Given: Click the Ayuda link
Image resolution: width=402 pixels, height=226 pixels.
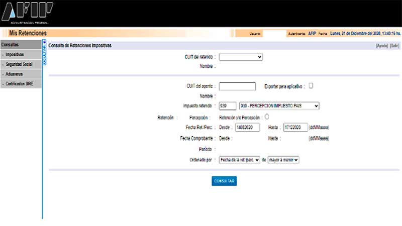Looking at the screenshot, I should [382, 46].
